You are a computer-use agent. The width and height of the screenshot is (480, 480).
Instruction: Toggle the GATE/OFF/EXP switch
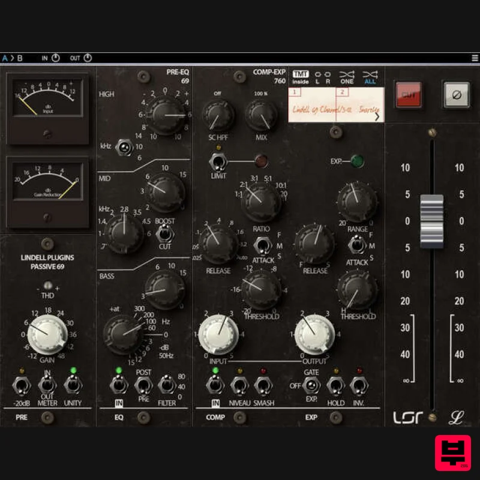pos(311,386)
